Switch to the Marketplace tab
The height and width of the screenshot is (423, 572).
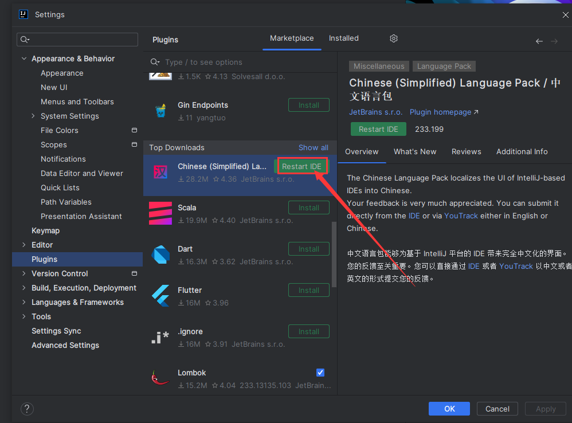coord(292,38)
